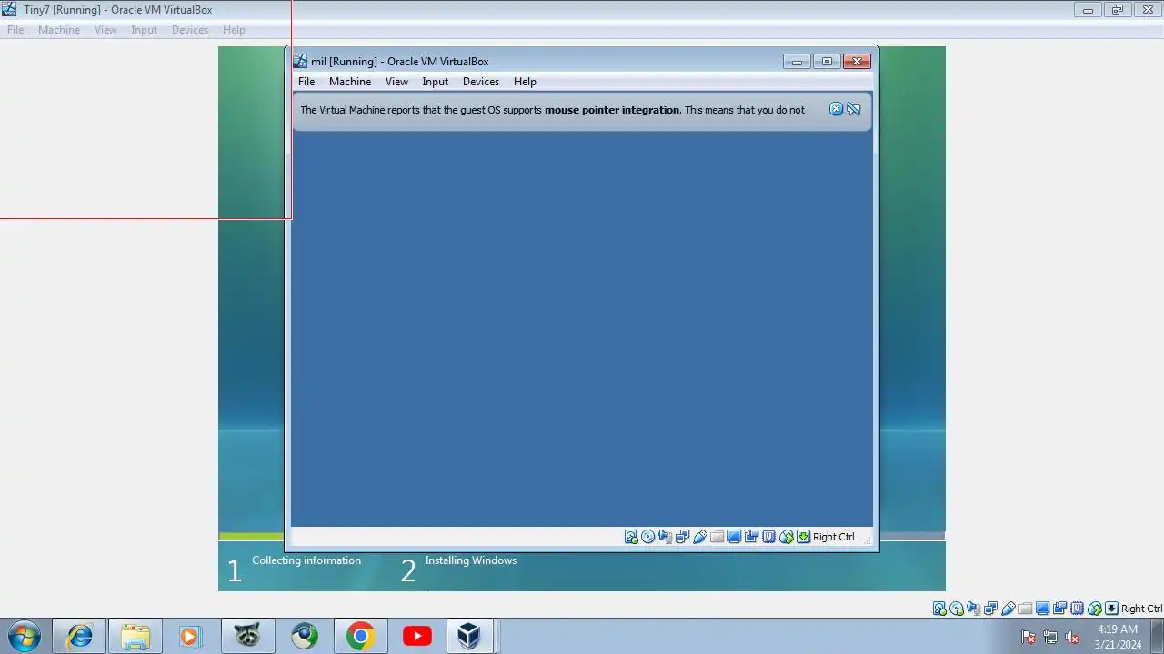Open View menu in mil window
Viewport: 1164px width, 654px height.
396,82
